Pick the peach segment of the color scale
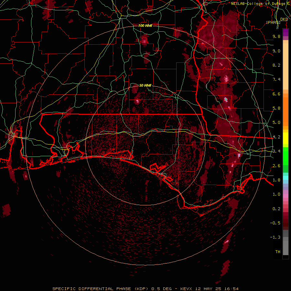 286,66
